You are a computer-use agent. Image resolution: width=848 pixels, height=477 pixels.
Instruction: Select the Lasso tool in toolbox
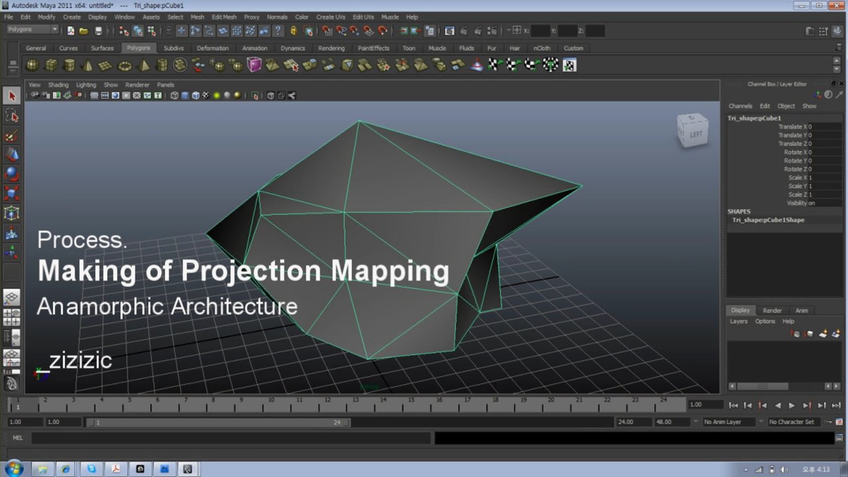click(x=12, y=116)
